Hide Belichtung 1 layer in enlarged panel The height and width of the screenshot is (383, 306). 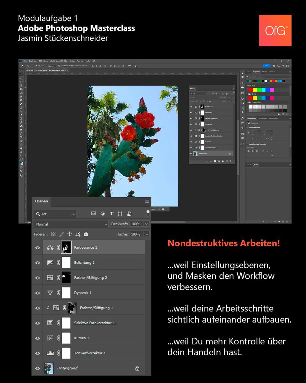pos(38,263)
